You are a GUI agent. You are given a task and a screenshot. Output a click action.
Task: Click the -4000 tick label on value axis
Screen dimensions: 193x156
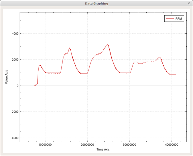point(13,138)
